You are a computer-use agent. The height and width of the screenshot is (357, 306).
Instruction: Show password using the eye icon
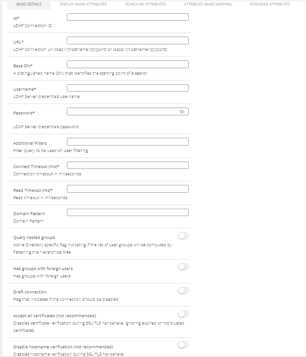coord(182,112)
